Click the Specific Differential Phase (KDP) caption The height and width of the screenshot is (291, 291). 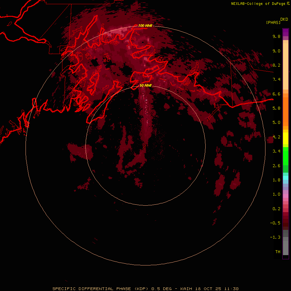(145, 289)
